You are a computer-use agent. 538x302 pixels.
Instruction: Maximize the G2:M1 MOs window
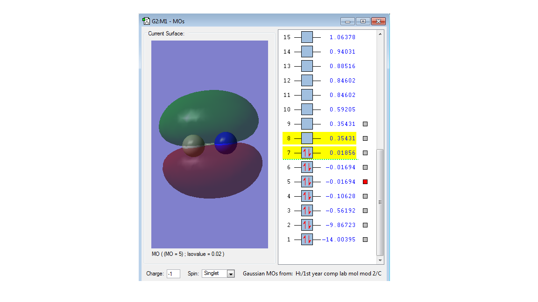click(363, 21)
